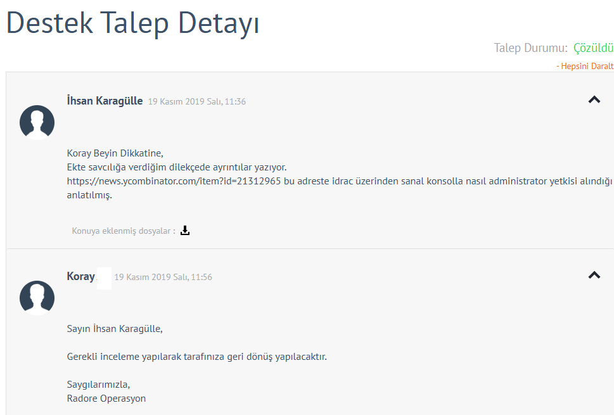Viewport: 614px width, 415px height.
Task: Click the Koray Beyin Dikkatine greeting line
Action: click(x=115, y=153)
